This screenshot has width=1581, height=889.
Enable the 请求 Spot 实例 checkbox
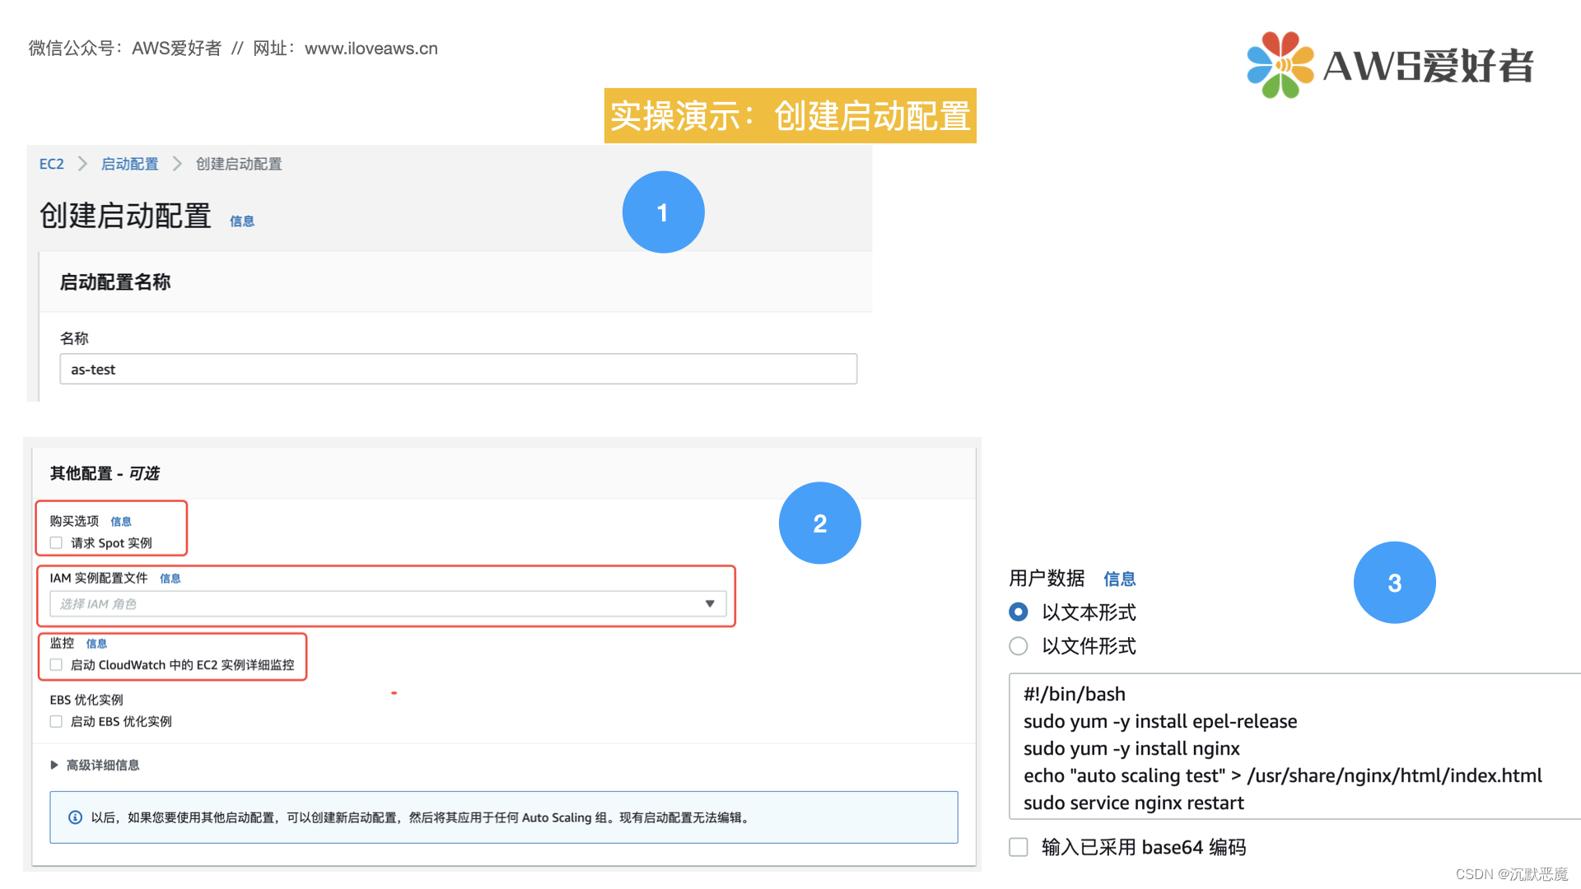56,542
